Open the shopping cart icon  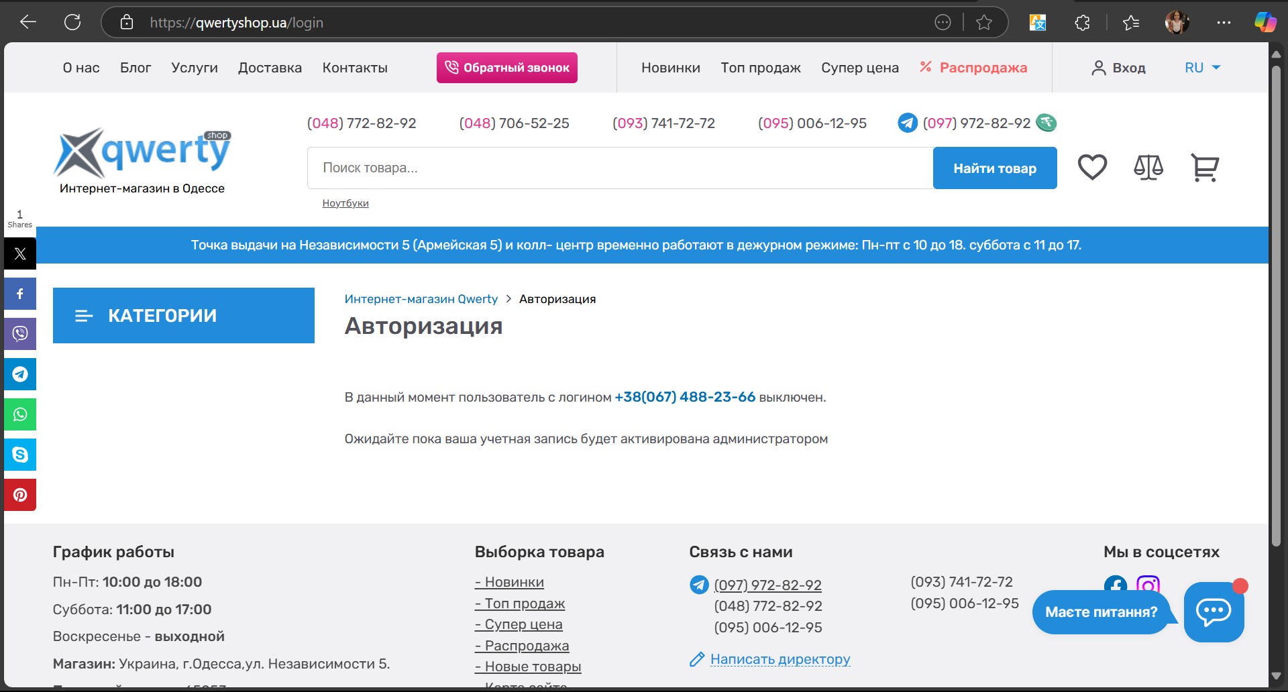1204,168
